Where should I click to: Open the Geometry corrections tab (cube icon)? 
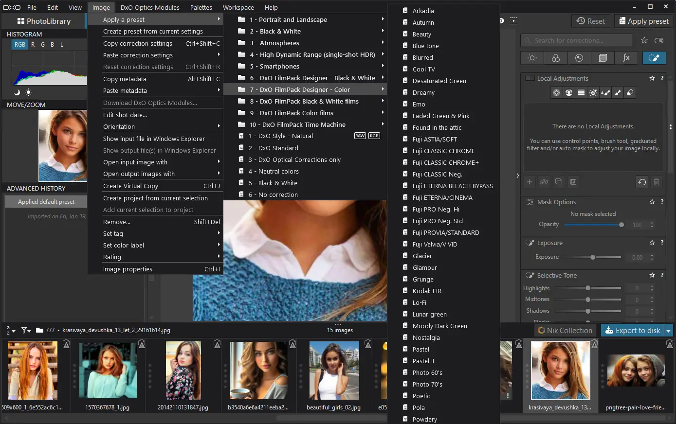(603, 58)
